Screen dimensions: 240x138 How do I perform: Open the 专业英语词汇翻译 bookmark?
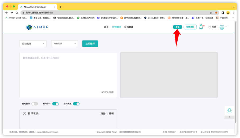pyautogui.click(x=64, y=18)
